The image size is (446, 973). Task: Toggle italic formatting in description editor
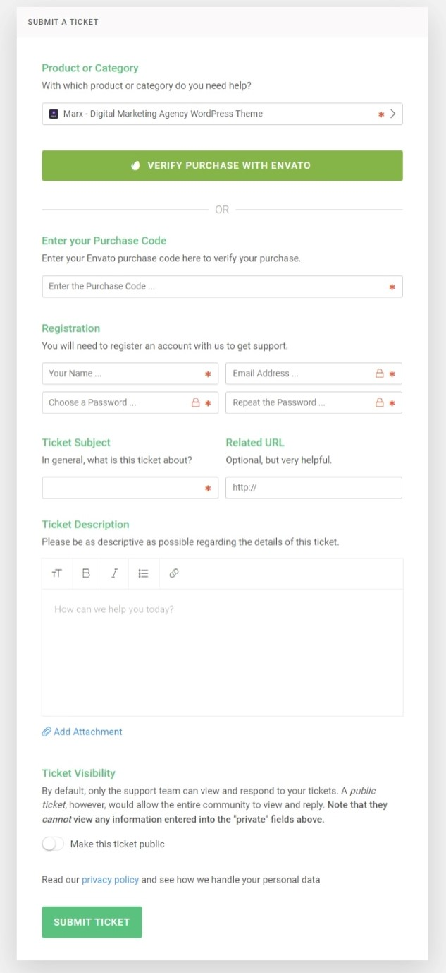pyautogui.click(x=114, y=573)
